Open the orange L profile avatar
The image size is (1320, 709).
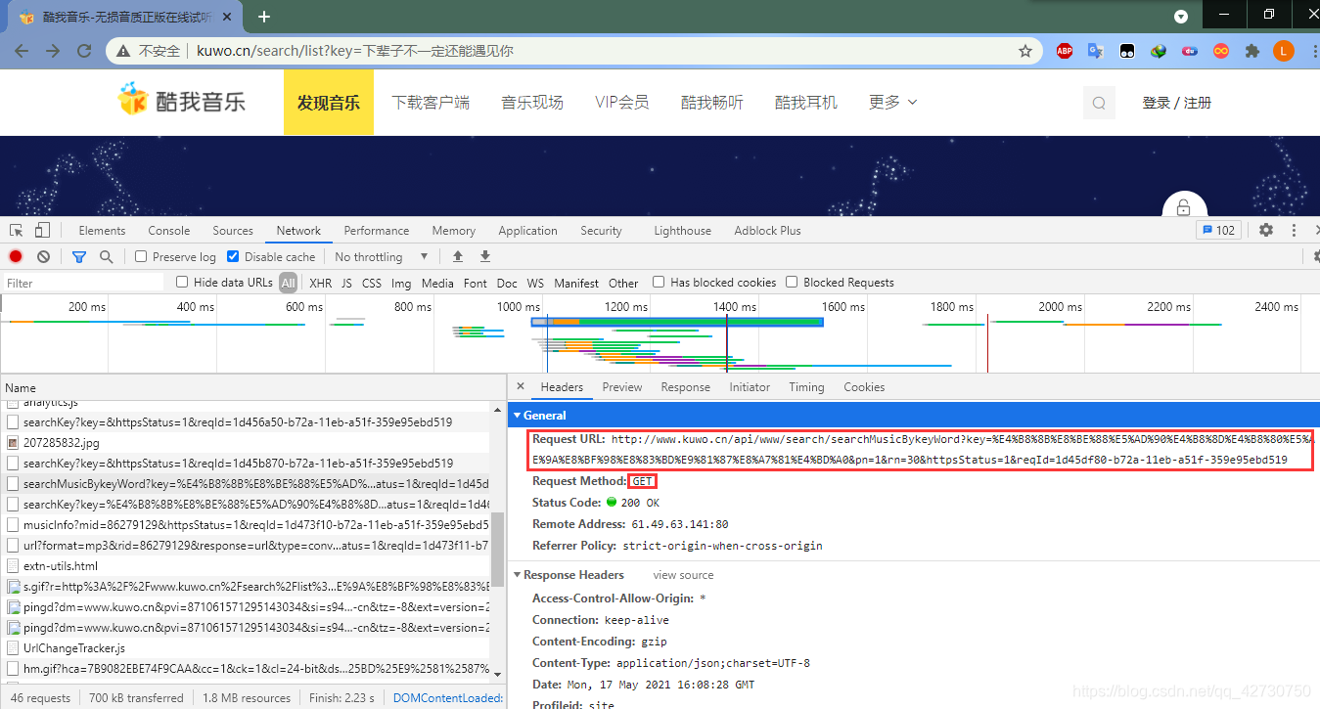tap(1284, 51)
